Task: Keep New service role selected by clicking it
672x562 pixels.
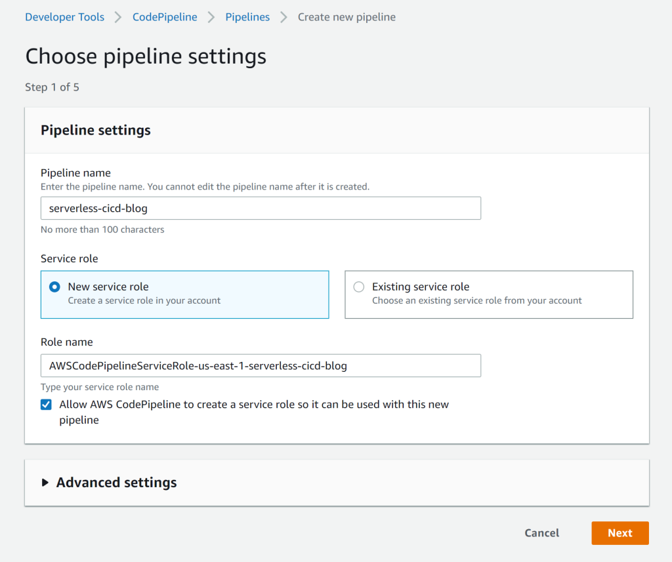Action: click(108, 287)
